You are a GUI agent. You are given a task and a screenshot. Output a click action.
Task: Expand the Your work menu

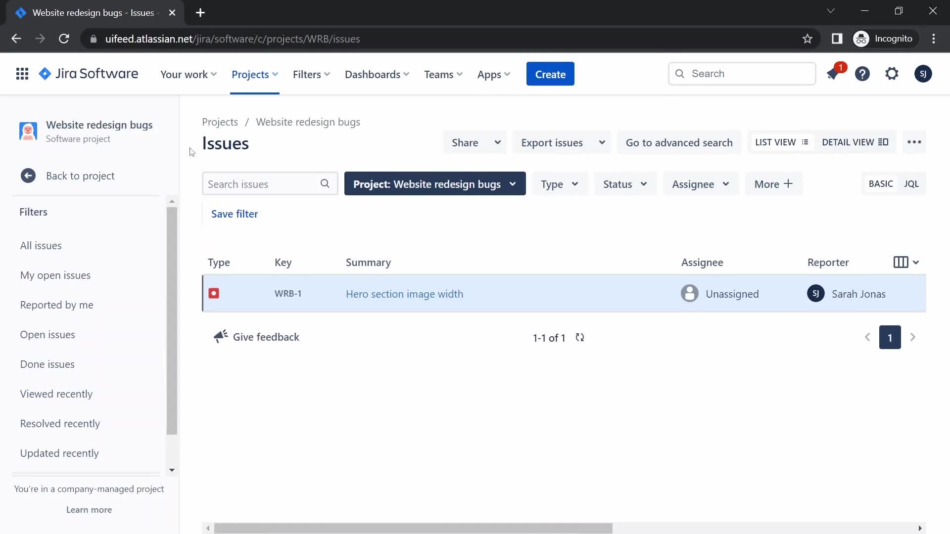point(189,74)
